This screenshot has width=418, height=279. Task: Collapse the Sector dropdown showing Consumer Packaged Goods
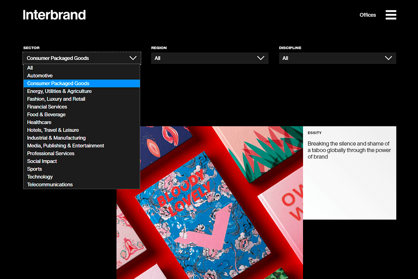point(81,58)
